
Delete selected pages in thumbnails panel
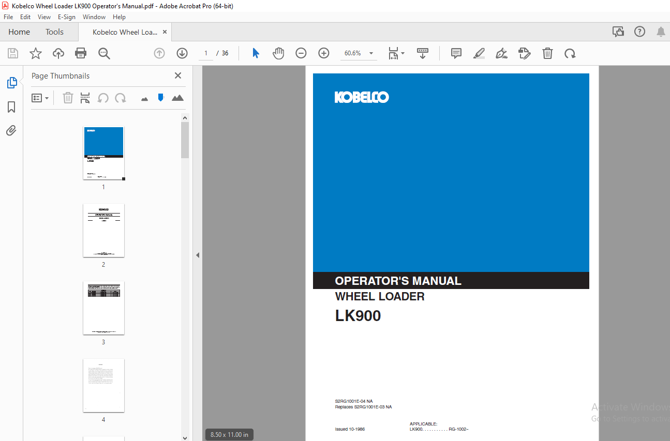click(x=68, y=98)
